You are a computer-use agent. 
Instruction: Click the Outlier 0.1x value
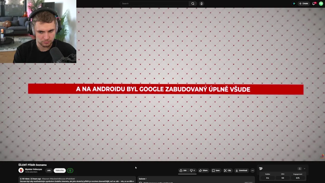coord(268,178)
